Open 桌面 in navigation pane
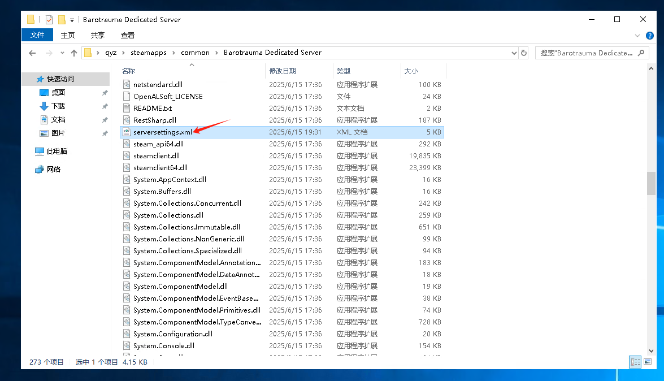 coord(58,92)
